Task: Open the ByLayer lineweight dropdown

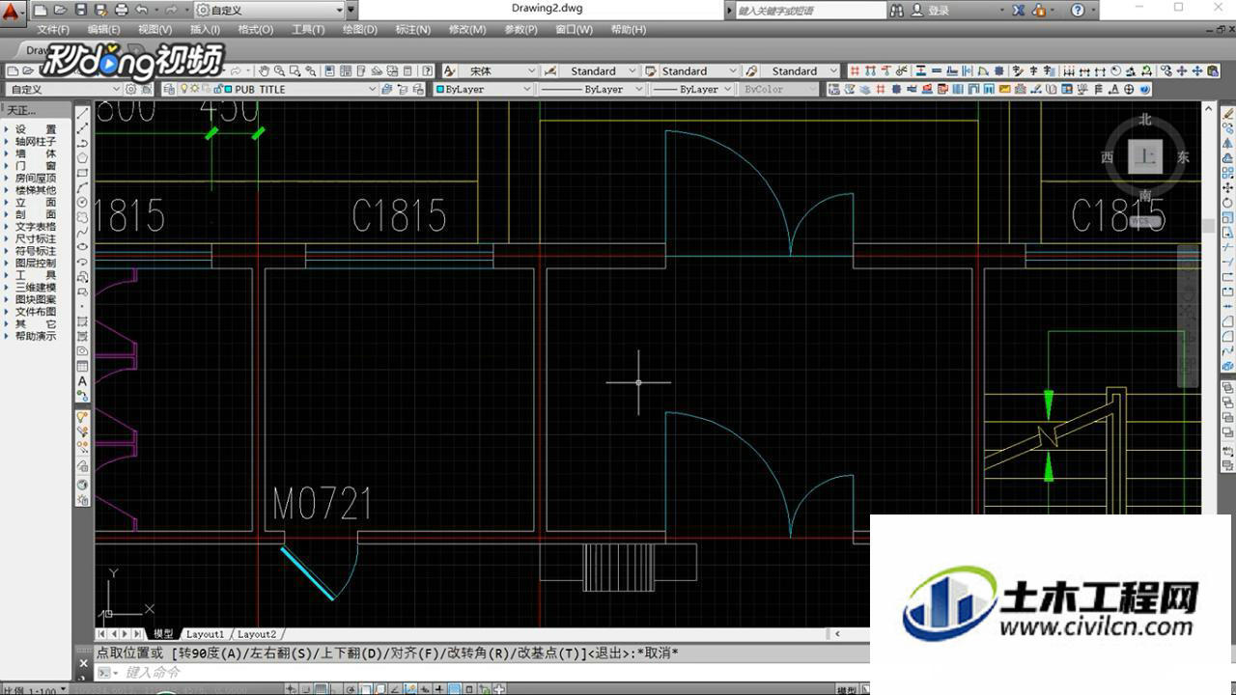Action: [692, 89]
